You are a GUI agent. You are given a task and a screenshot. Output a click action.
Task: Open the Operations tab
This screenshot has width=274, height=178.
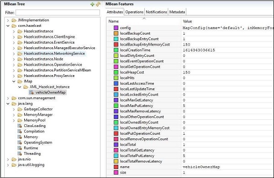click(x=134, y=12)
